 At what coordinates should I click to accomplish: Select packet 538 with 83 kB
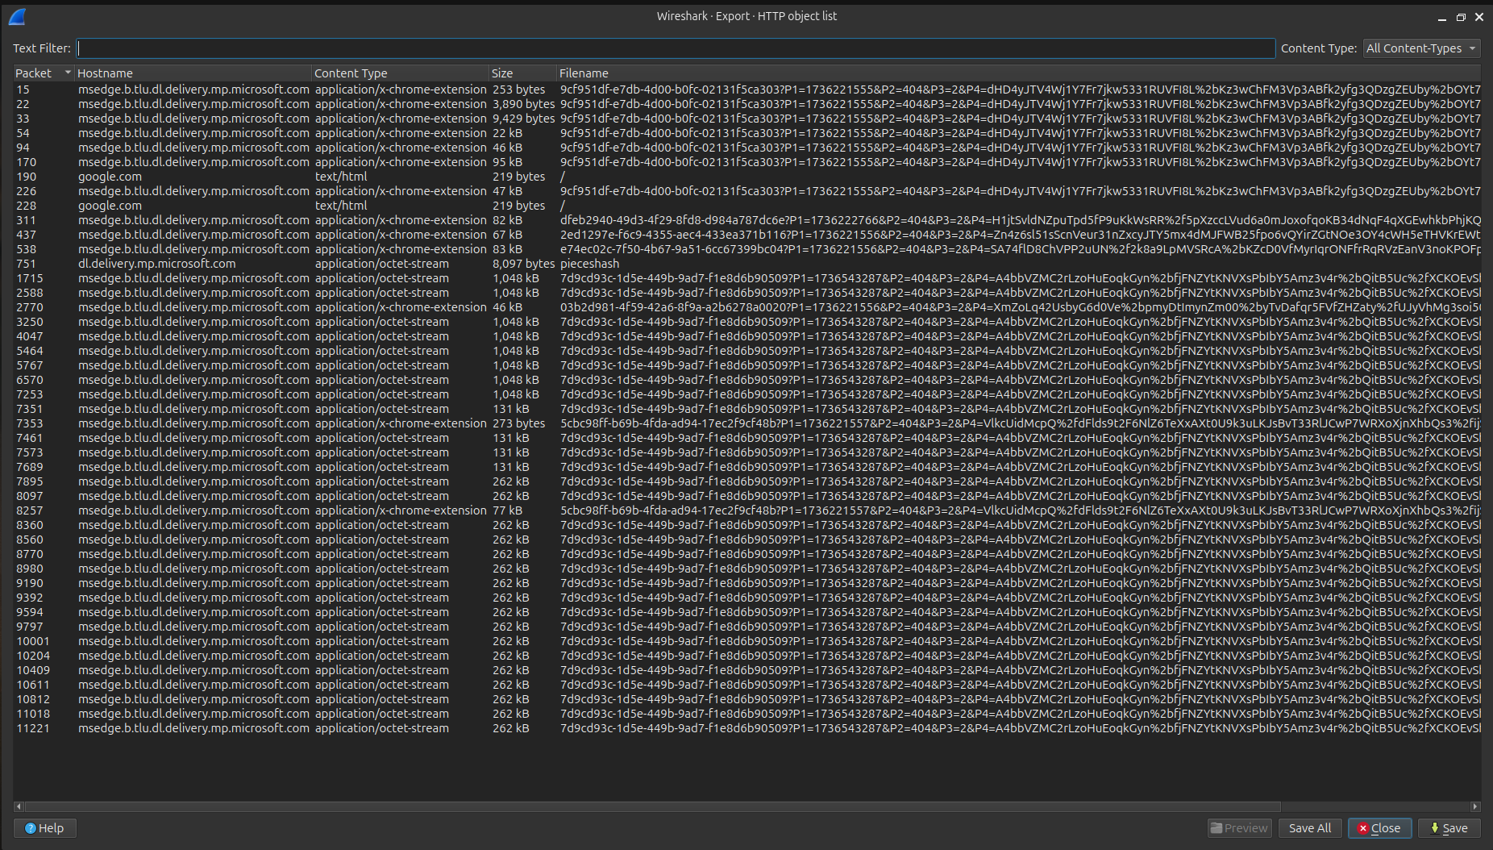(747, 249)
